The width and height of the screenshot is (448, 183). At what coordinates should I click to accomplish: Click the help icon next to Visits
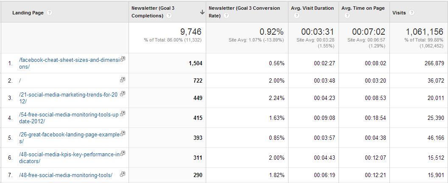(x=412, y=13)
